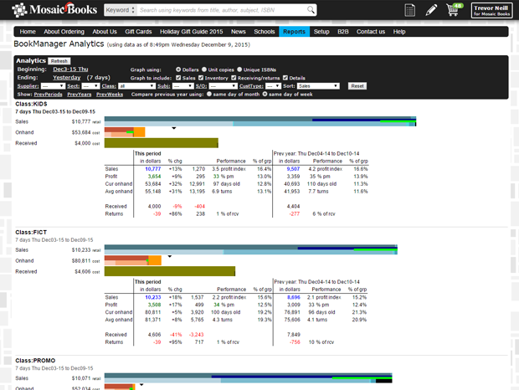Open the Sort dropdown set to Sales
Image resolution: width=519 pixels, height=390 pixels.
(317, 85)
